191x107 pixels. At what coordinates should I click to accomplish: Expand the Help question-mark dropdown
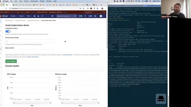click(95, 16)
